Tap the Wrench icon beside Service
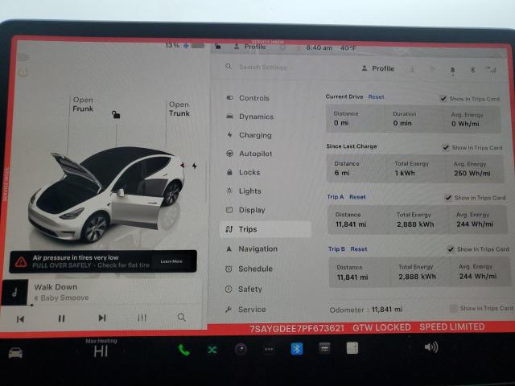The height and width of the screenshot is (386, 515). point(229,309)
